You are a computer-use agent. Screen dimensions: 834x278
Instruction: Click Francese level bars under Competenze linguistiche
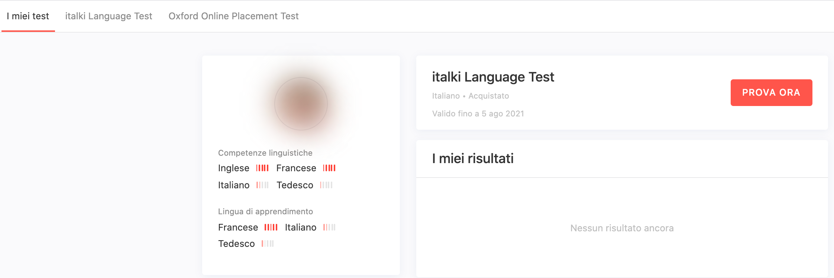pyautogui.click(x=329, y=168)
